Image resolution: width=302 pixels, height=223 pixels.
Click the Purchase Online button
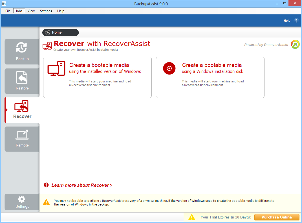(x=277, y=217)
